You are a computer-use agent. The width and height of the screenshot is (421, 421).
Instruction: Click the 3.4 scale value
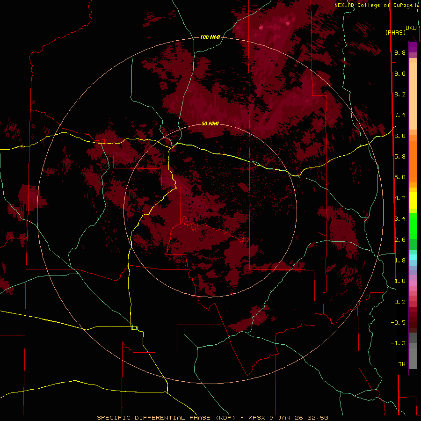click(x=400, y=219)
